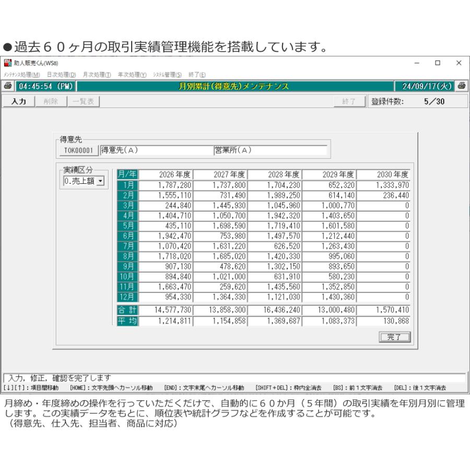470x470 pixels.
Task: Select the 10月 2028 cell 631,910
Action: click(275, 277)
